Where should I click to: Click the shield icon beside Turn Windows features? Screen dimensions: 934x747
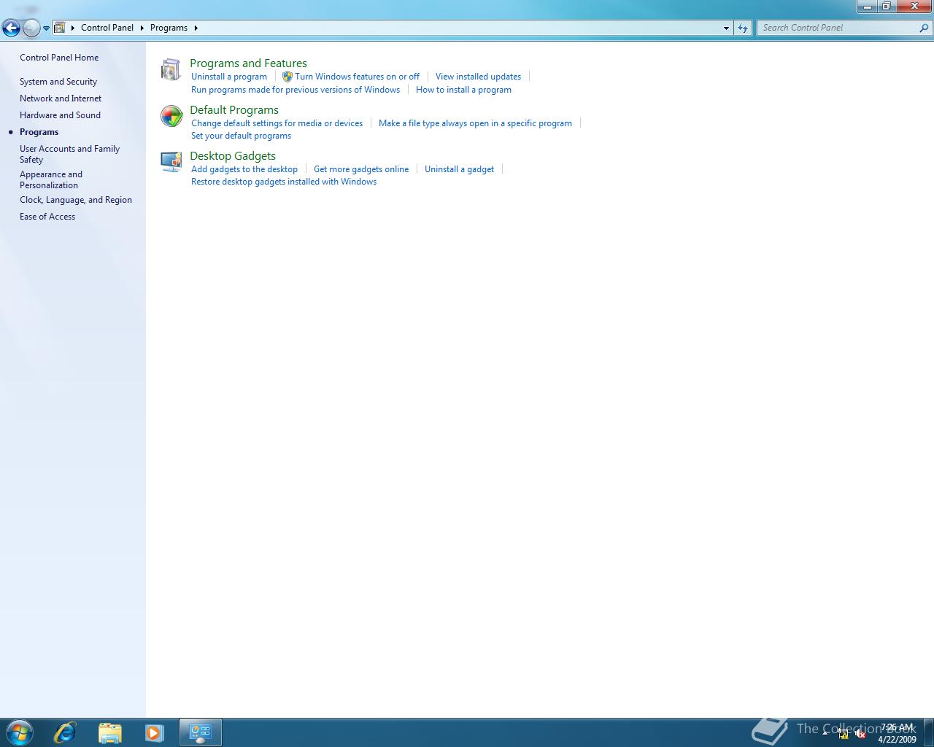pos(287,77)
